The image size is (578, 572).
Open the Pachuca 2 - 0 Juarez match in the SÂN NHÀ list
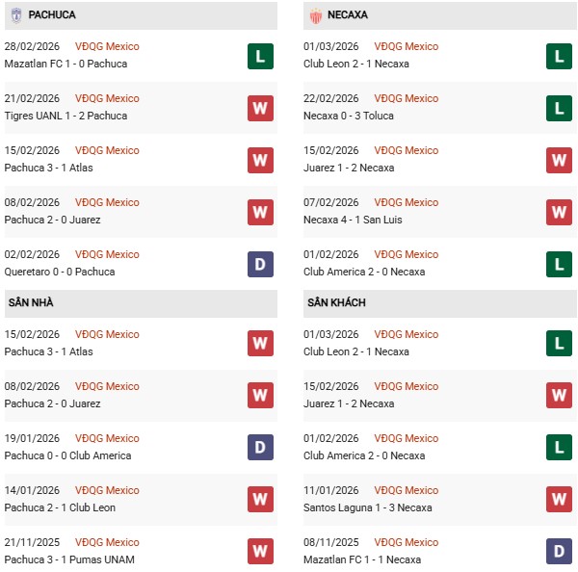pos(54,403)
